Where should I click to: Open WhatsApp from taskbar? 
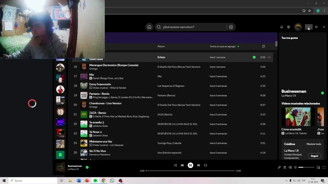click(x=112, y=181)
